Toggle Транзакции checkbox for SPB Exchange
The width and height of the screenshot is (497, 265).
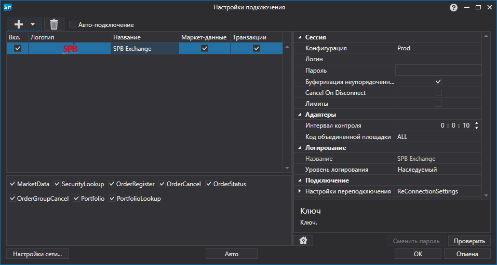pos(257,48)
